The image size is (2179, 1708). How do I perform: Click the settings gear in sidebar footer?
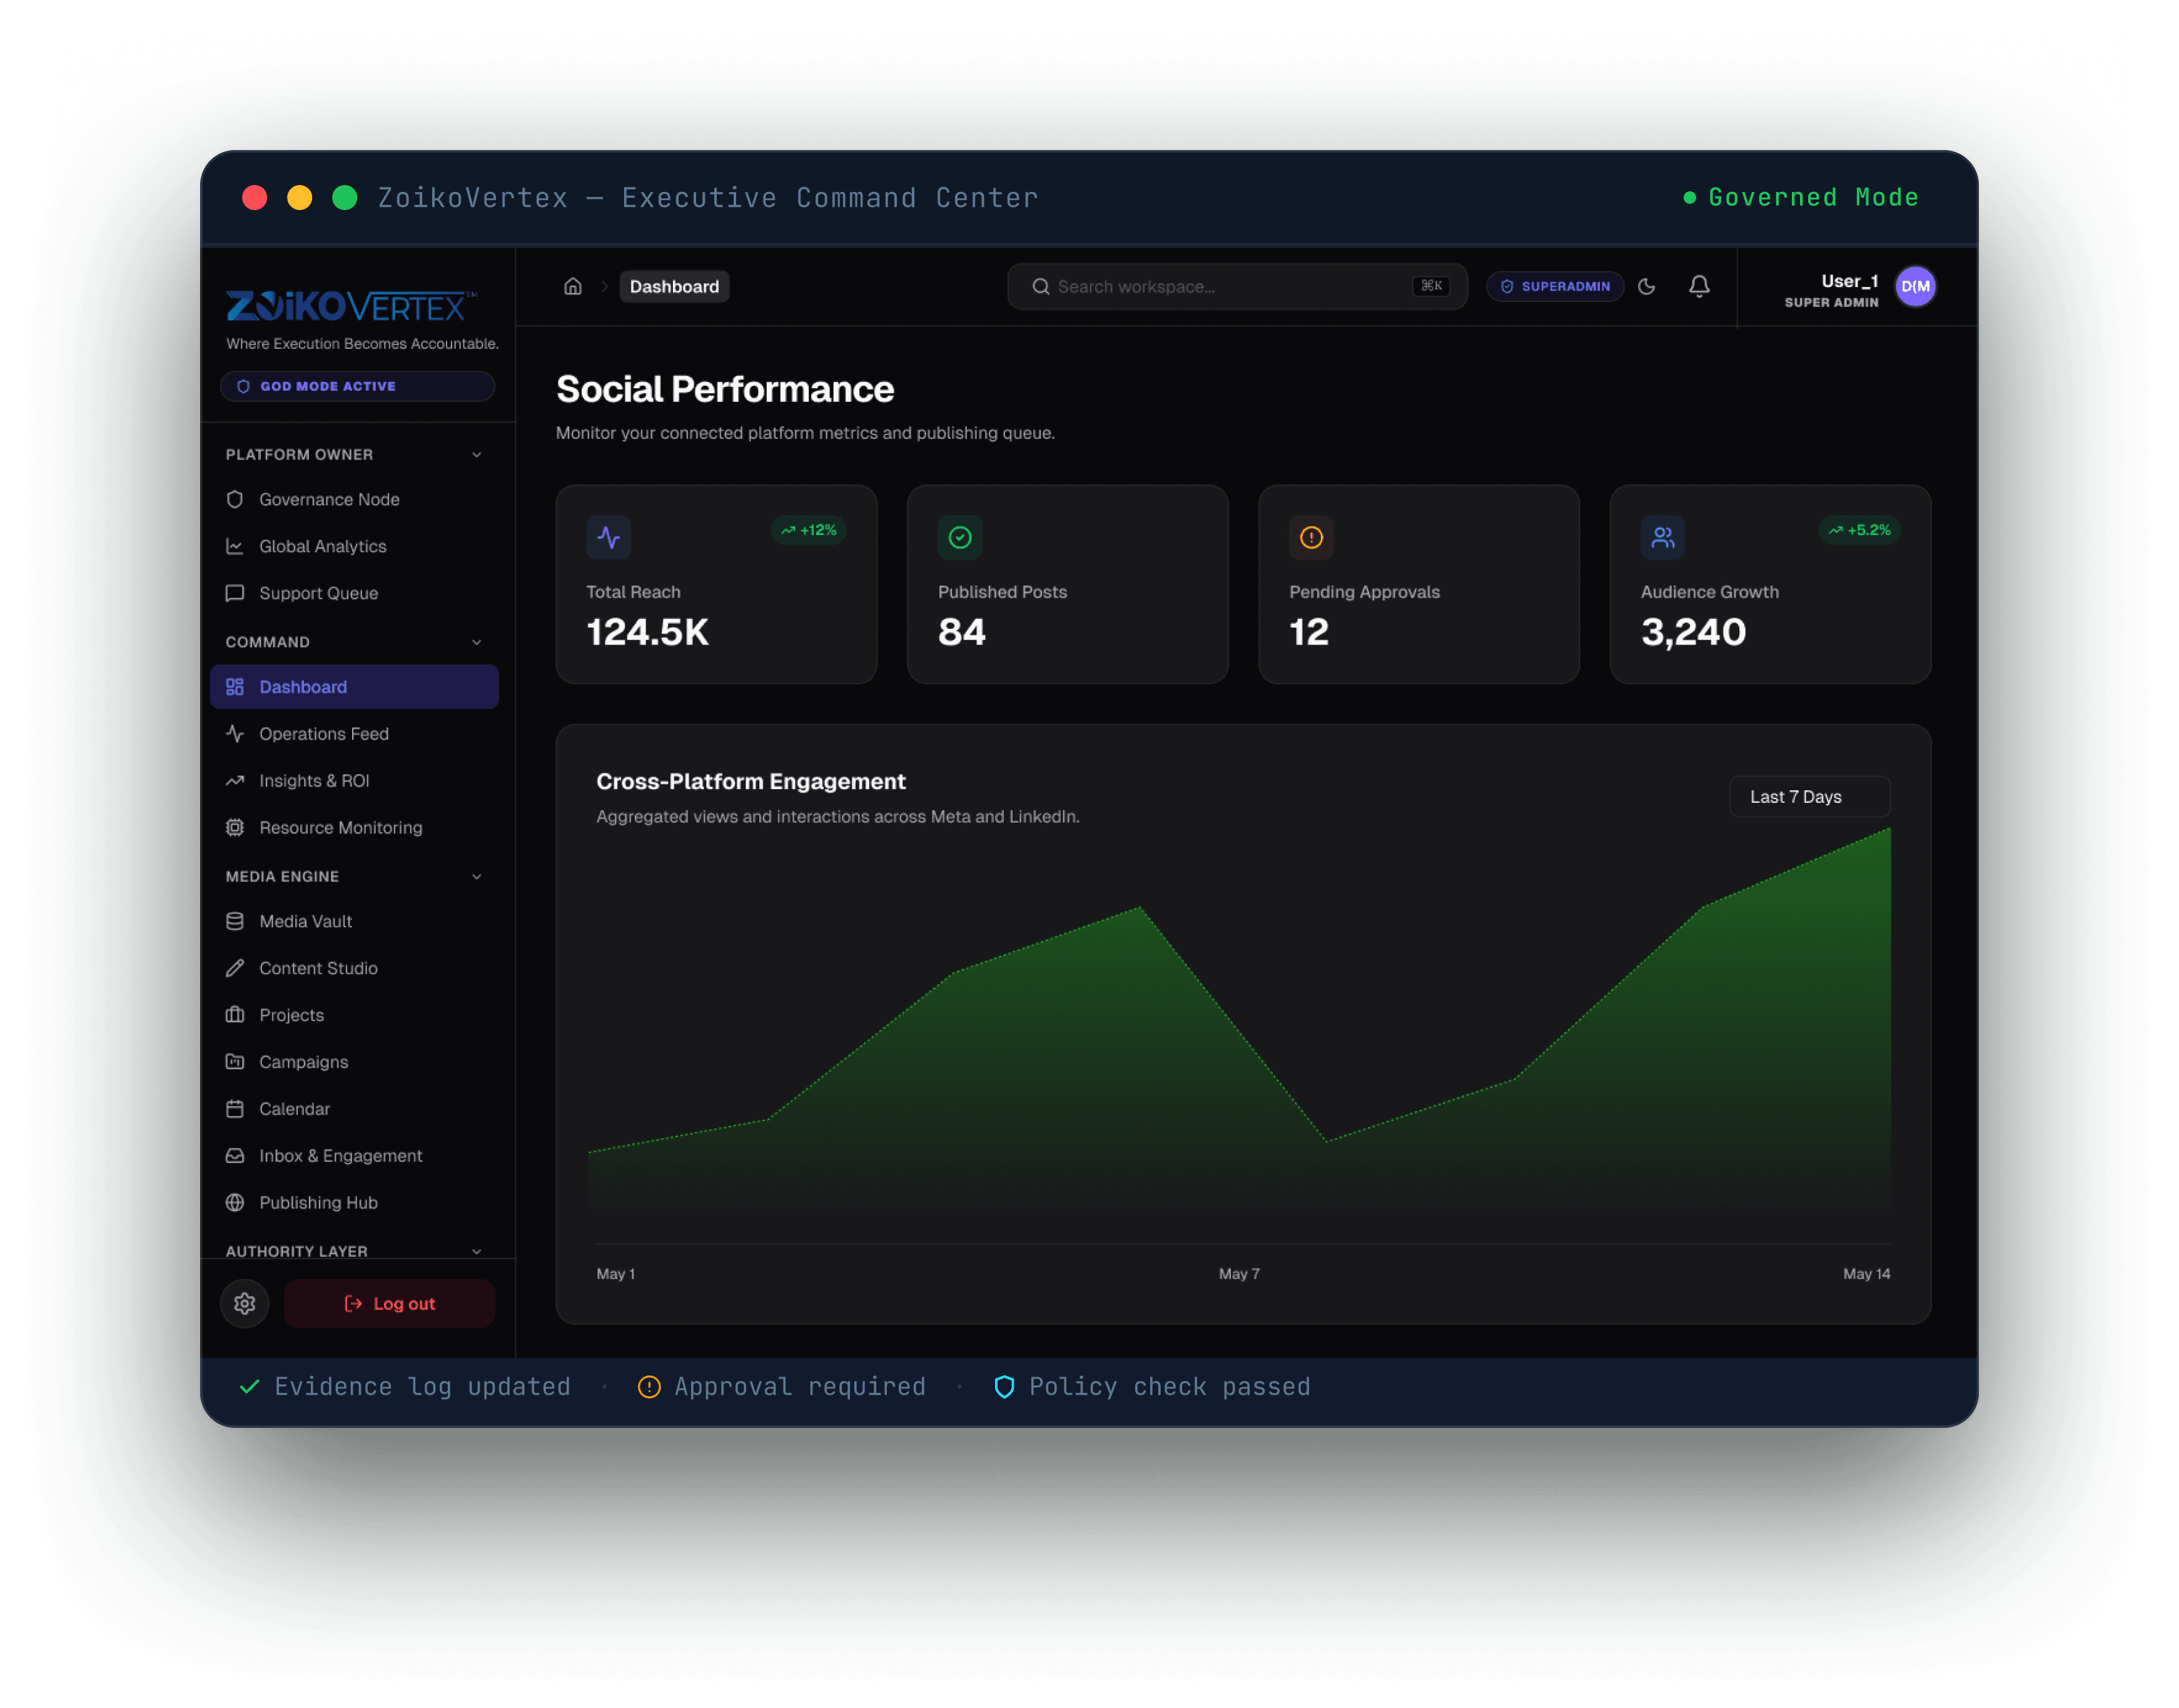tap(245, 1303)
